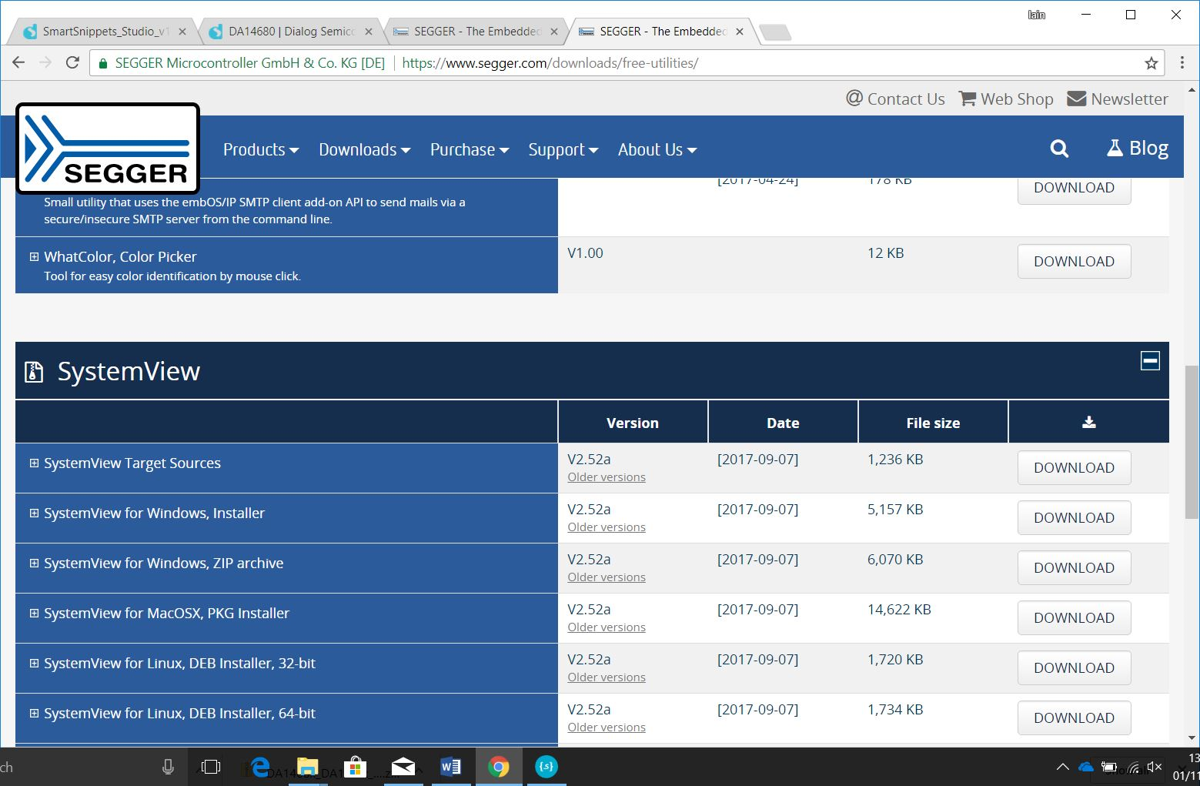Viewport: 1200px width, 786px height.
Task: Click the page vertical scrollbar thumb
Action: (1192, 442)
